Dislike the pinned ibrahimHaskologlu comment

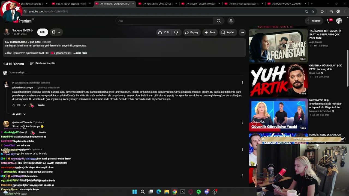[25, 105]
